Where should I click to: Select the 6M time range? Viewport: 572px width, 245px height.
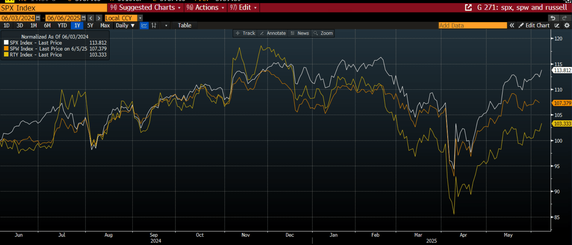pyautogui.click(x=47, y=25)
